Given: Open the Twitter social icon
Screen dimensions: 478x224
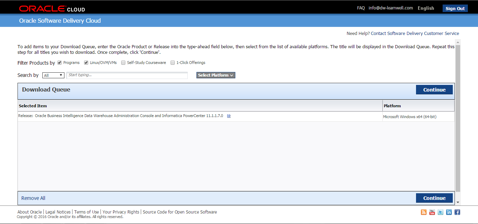Looking at the screenshot, I should (441, 212).
